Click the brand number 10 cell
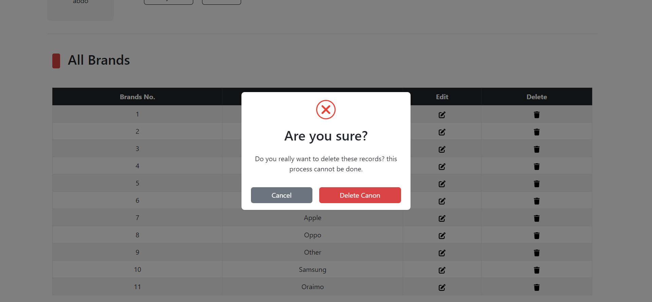 (x=137, y=269)
